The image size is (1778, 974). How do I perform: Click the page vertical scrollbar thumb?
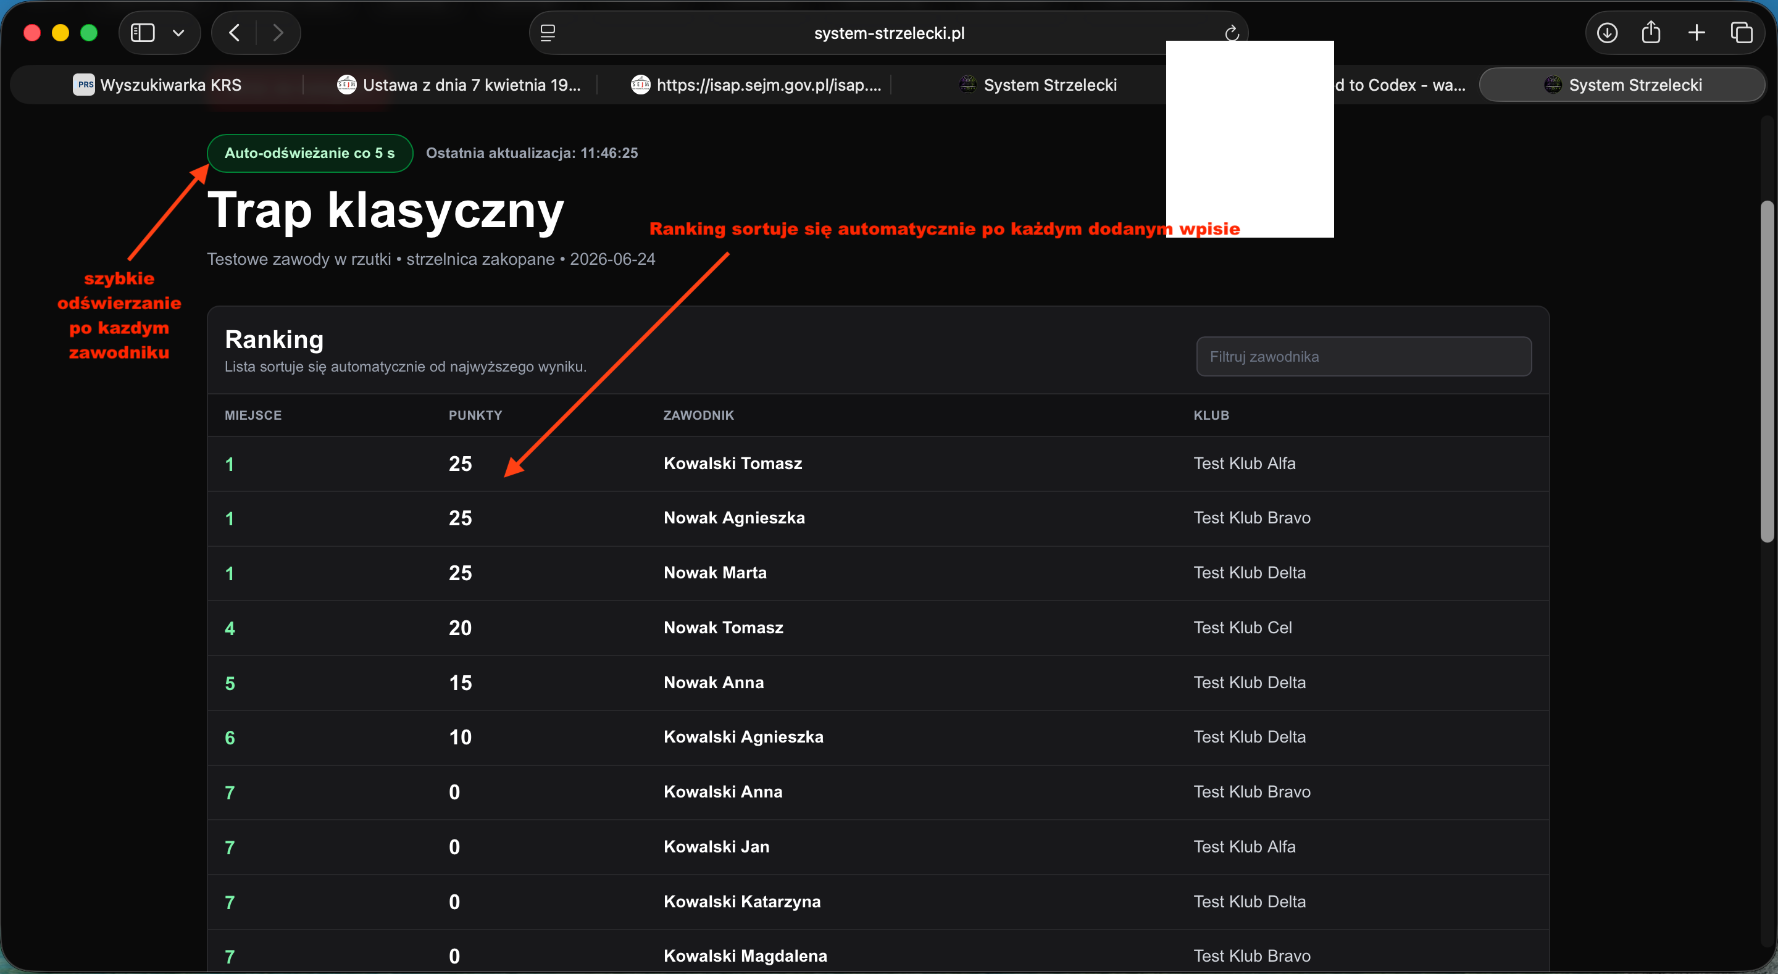1767,372
